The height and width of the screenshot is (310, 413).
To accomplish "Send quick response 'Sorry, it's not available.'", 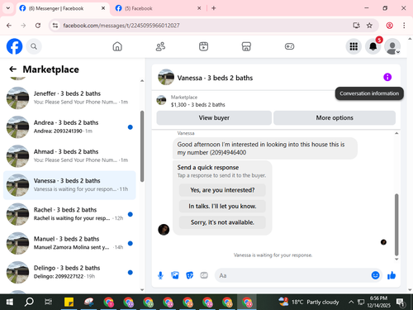I will click(x=222, y=222).
